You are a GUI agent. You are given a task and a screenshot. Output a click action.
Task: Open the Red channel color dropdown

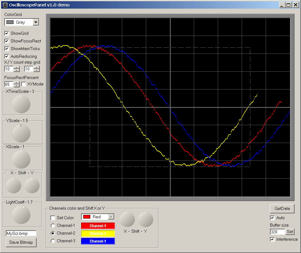tap(111, 217)
